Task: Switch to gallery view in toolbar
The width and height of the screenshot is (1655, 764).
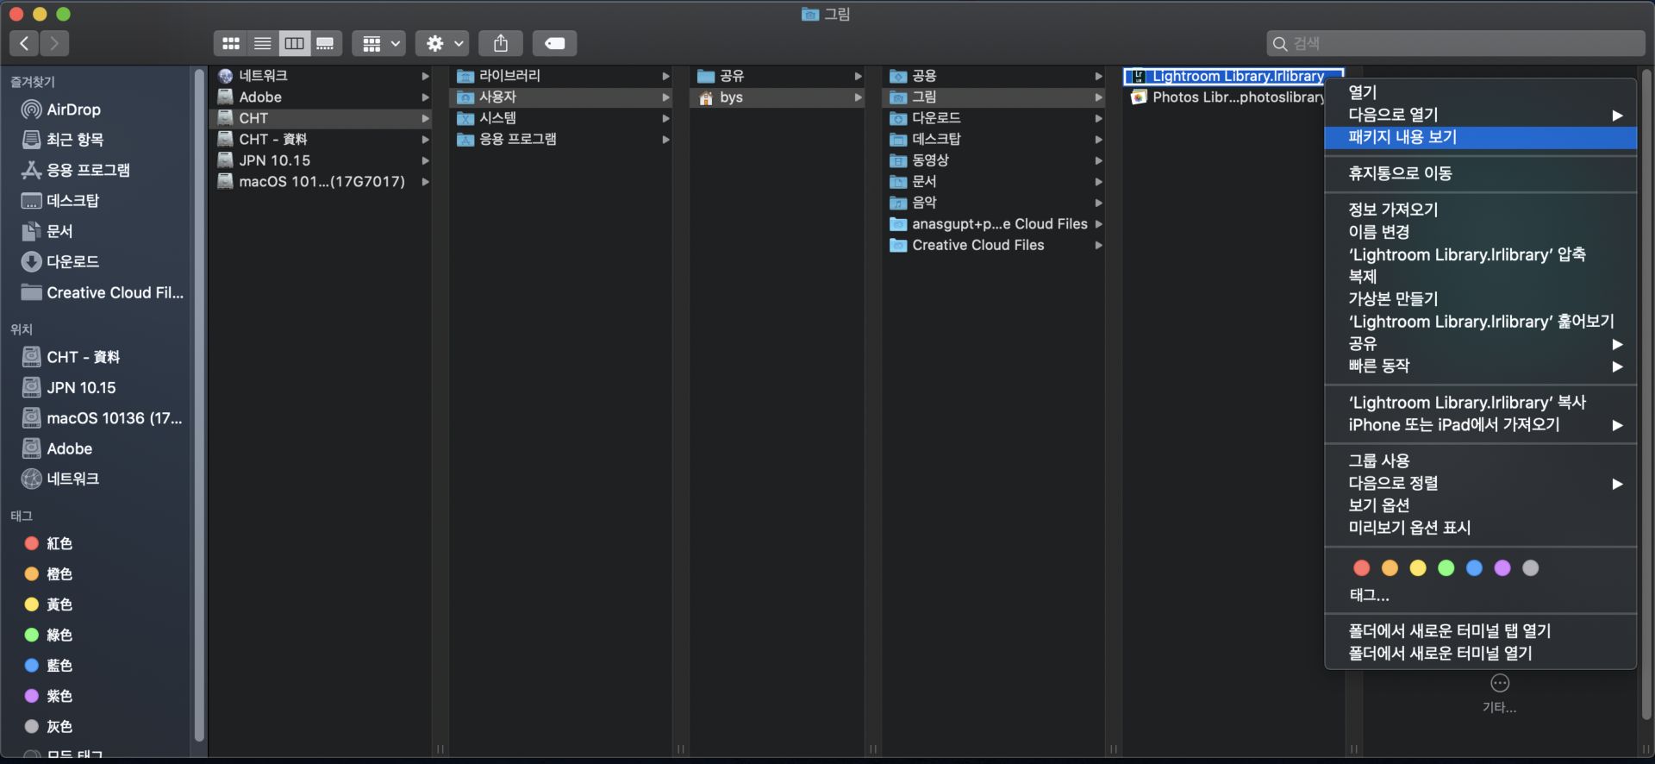Action: click(325, 43)
